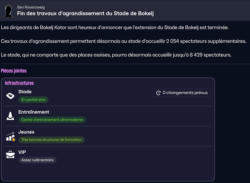Click the training cone icon

point(10,116)
